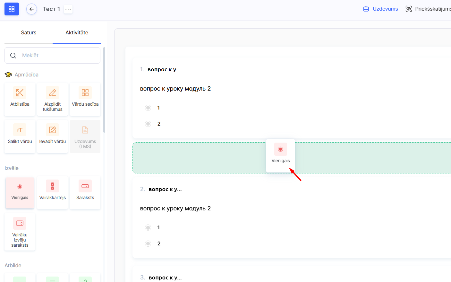Open Priekšskatījums preview
This screenshot has width=451, height=282.
point(428,9)
